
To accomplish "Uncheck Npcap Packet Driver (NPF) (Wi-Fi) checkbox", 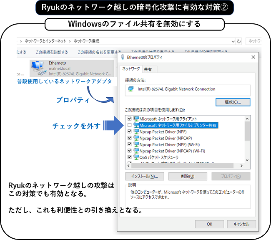I will tap(129, 144).
